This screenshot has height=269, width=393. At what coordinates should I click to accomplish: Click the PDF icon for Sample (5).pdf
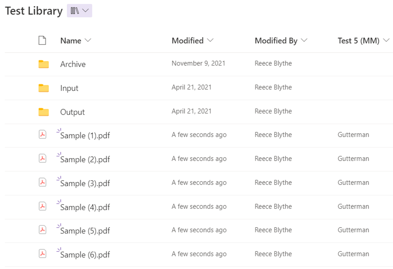point(42,230)
